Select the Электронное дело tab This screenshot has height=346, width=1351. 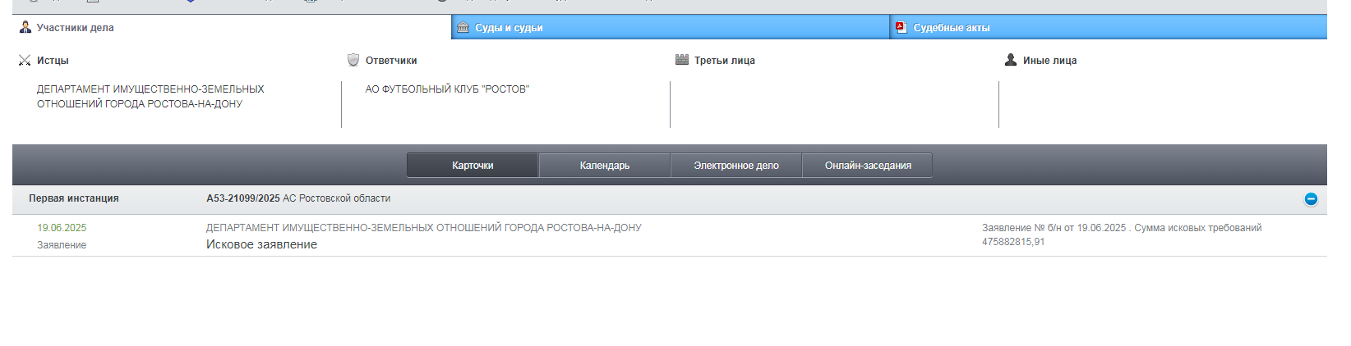(x=736, y=166)
